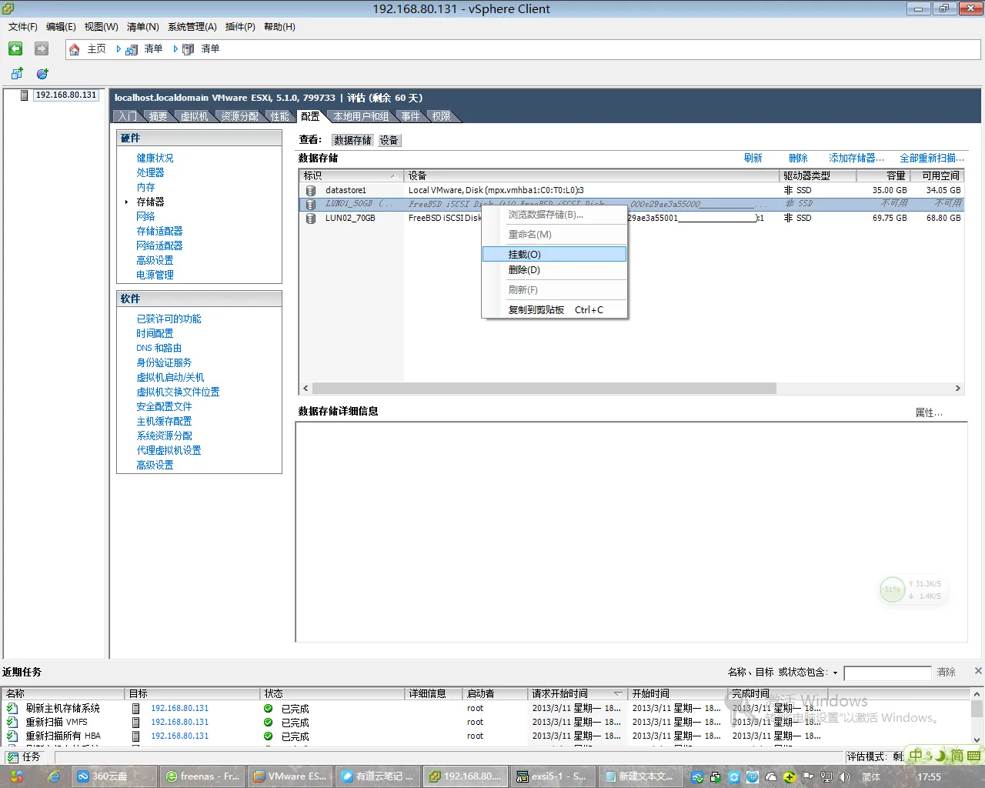Click the volume speaker tray icon
The image size is (985, 788).
click(x=845, y=777)
